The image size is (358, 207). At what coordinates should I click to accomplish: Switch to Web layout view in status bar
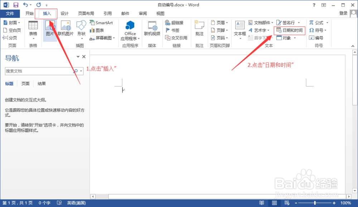[287, 203]
